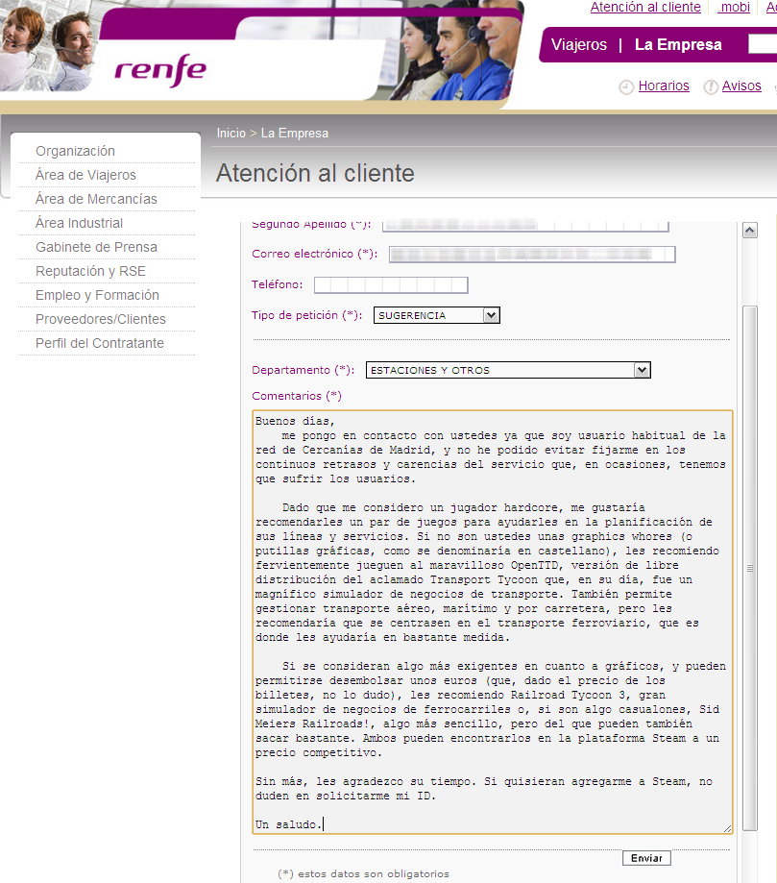Click the Renfe logo
The image size is (777, 883).
pos(159,70)
